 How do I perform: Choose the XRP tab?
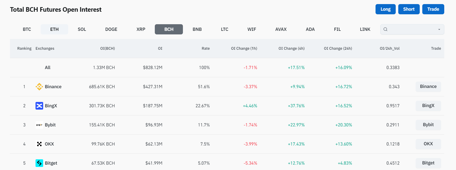pyautogui.click(x=141, y=29)
